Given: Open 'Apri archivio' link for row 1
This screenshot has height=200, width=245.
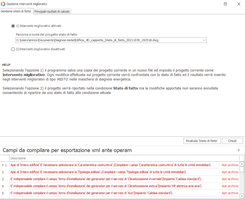Looking at the screenshot, I should coord(230,165).
